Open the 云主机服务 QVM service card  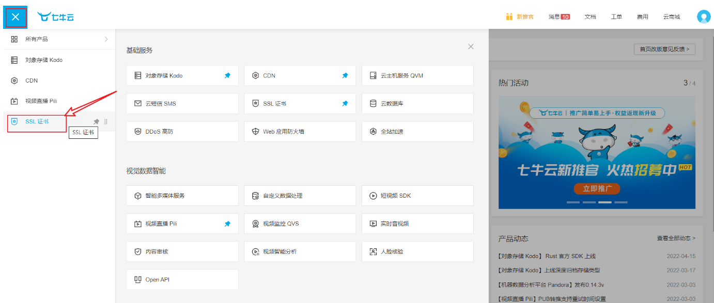pyautogui.click(x=417, y=75)
